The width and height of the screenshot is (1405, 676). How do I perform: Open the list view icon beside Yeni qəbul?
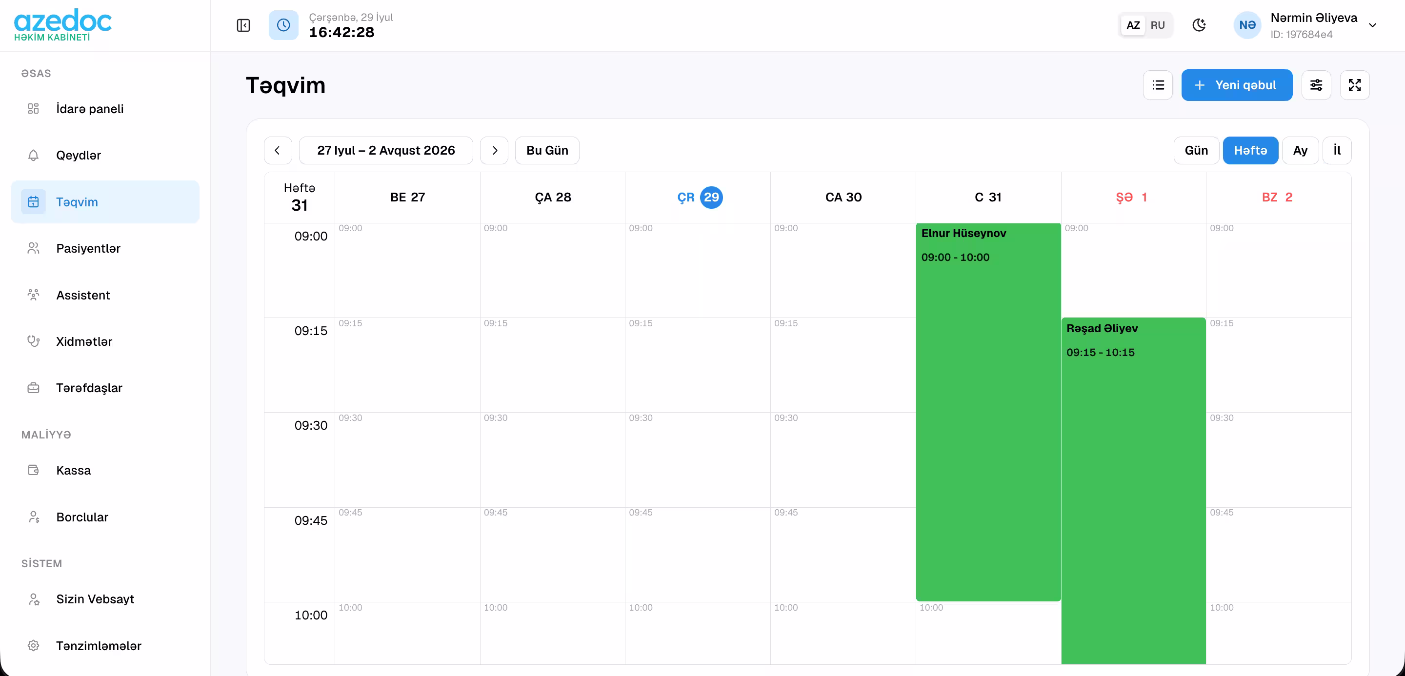pyautogui.click(x=1157, y=85)
